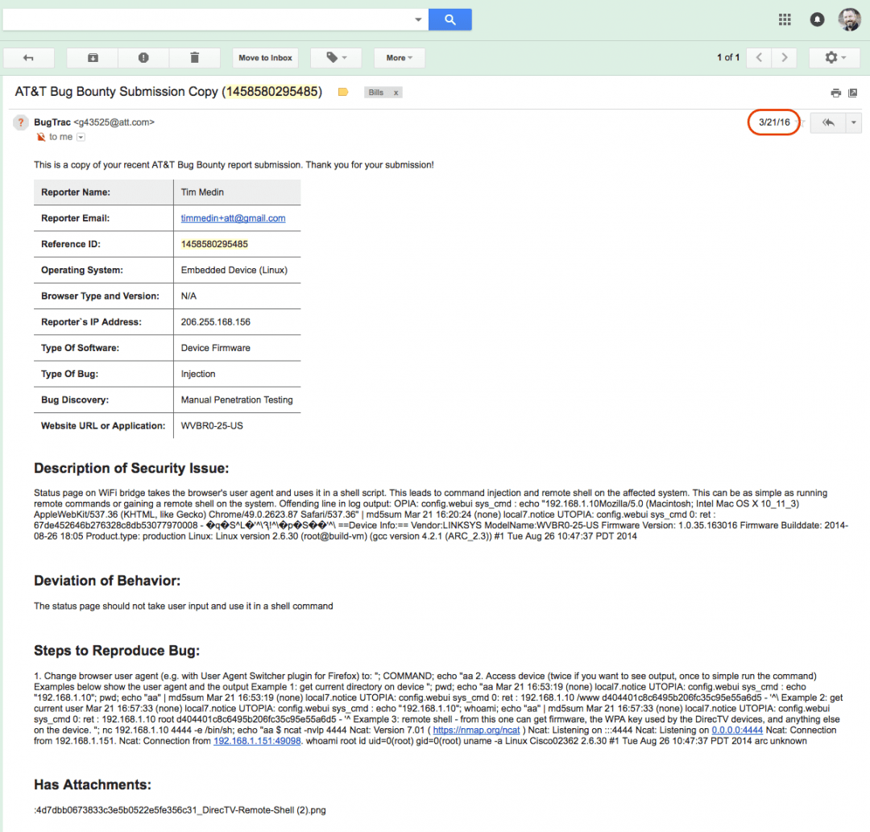This screenshot has height=832, width=870.
Task: Click the attachment filename DirecTV-Remote-Shell (2).png
Action: pyautogui.click(x=180, y=809)
